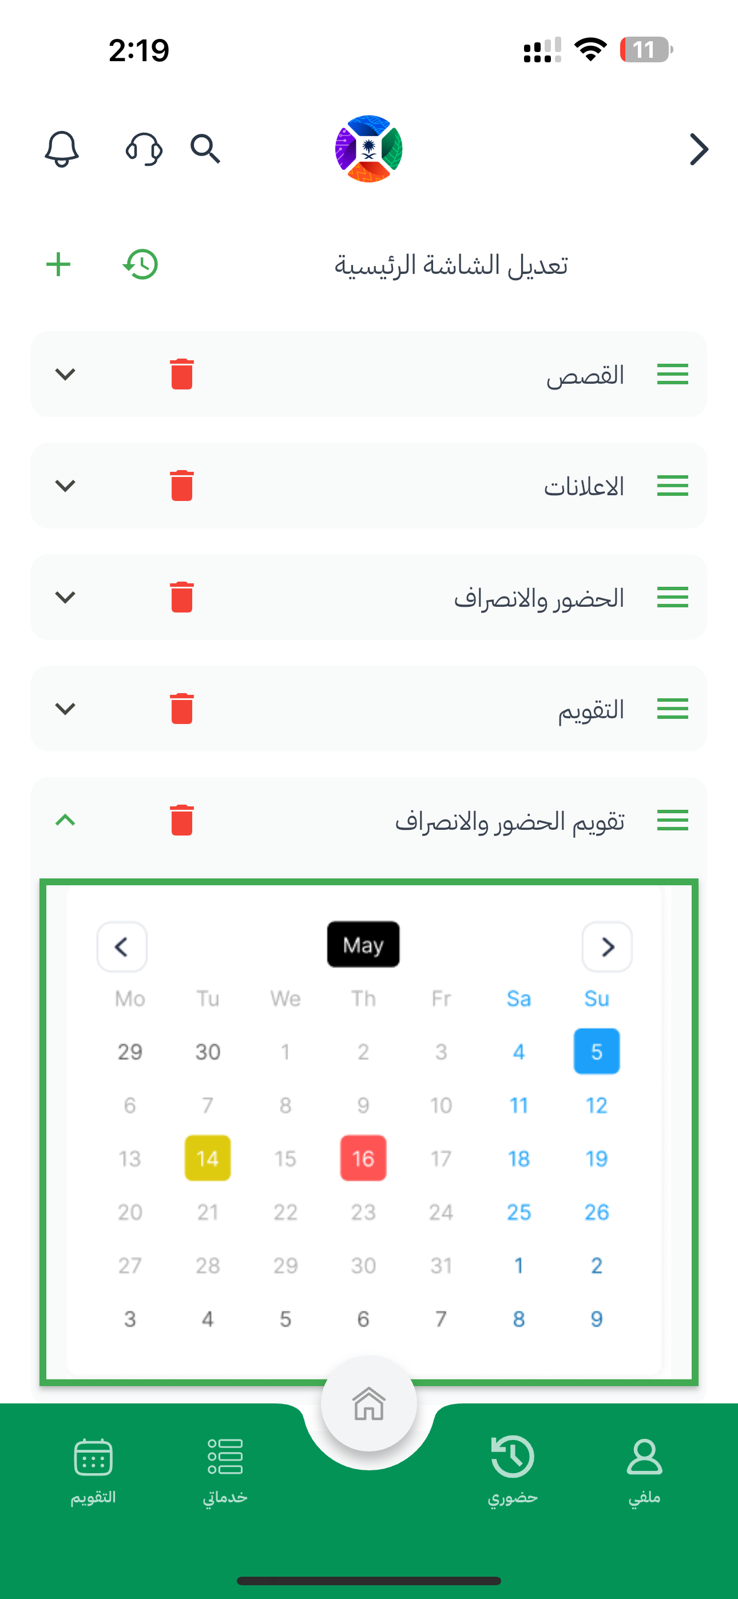Tap the green restore history icon
The image size is (738, 1599).
coord(140,264)
